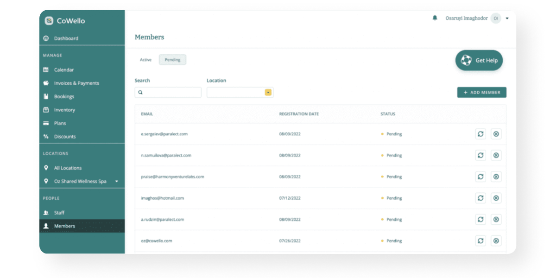
Task: Click the Add Member button
Action: (x=481, y=92)
